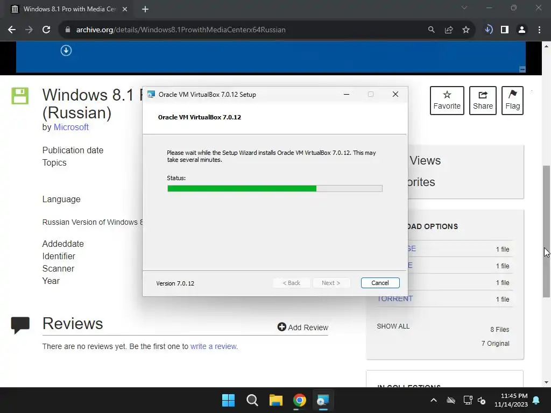Click the Share button
Image resolution: width=551 pixels, height=413 pixels.
coord(483,101)
